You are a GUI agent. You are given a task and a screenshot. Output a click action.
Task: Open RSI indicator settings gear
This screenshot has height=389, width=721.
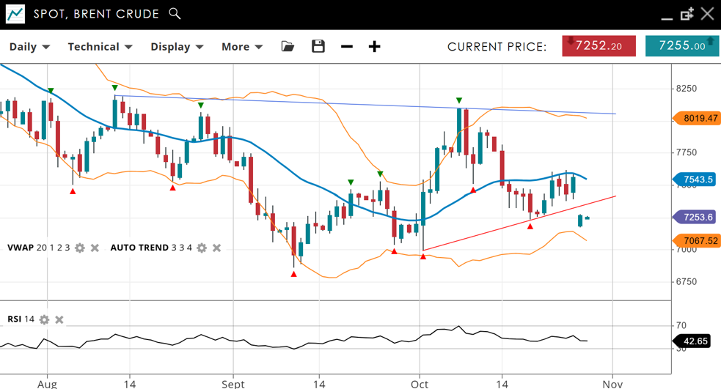tap(45, 319)
